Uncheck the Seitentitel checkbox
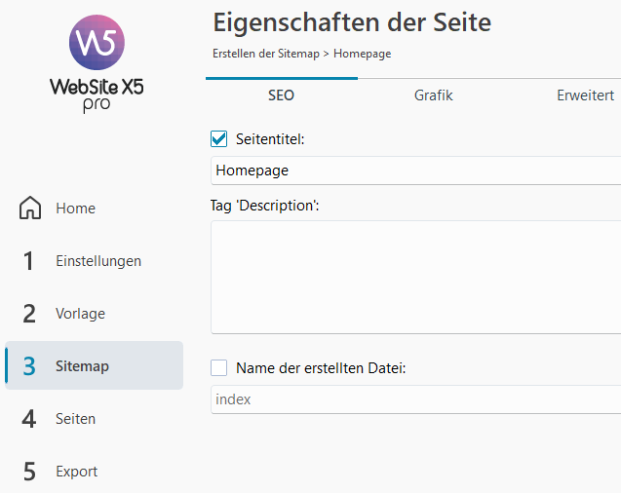 click(x=219, y=139)
